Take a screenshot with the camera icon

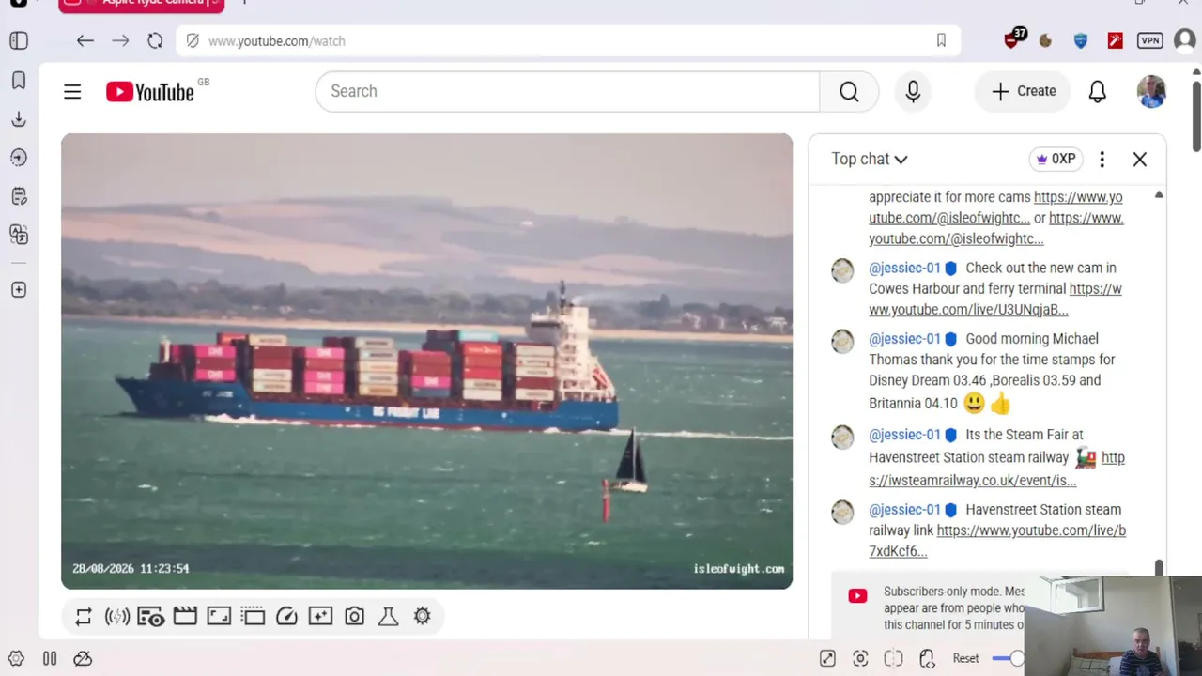(x=354, y=616)
